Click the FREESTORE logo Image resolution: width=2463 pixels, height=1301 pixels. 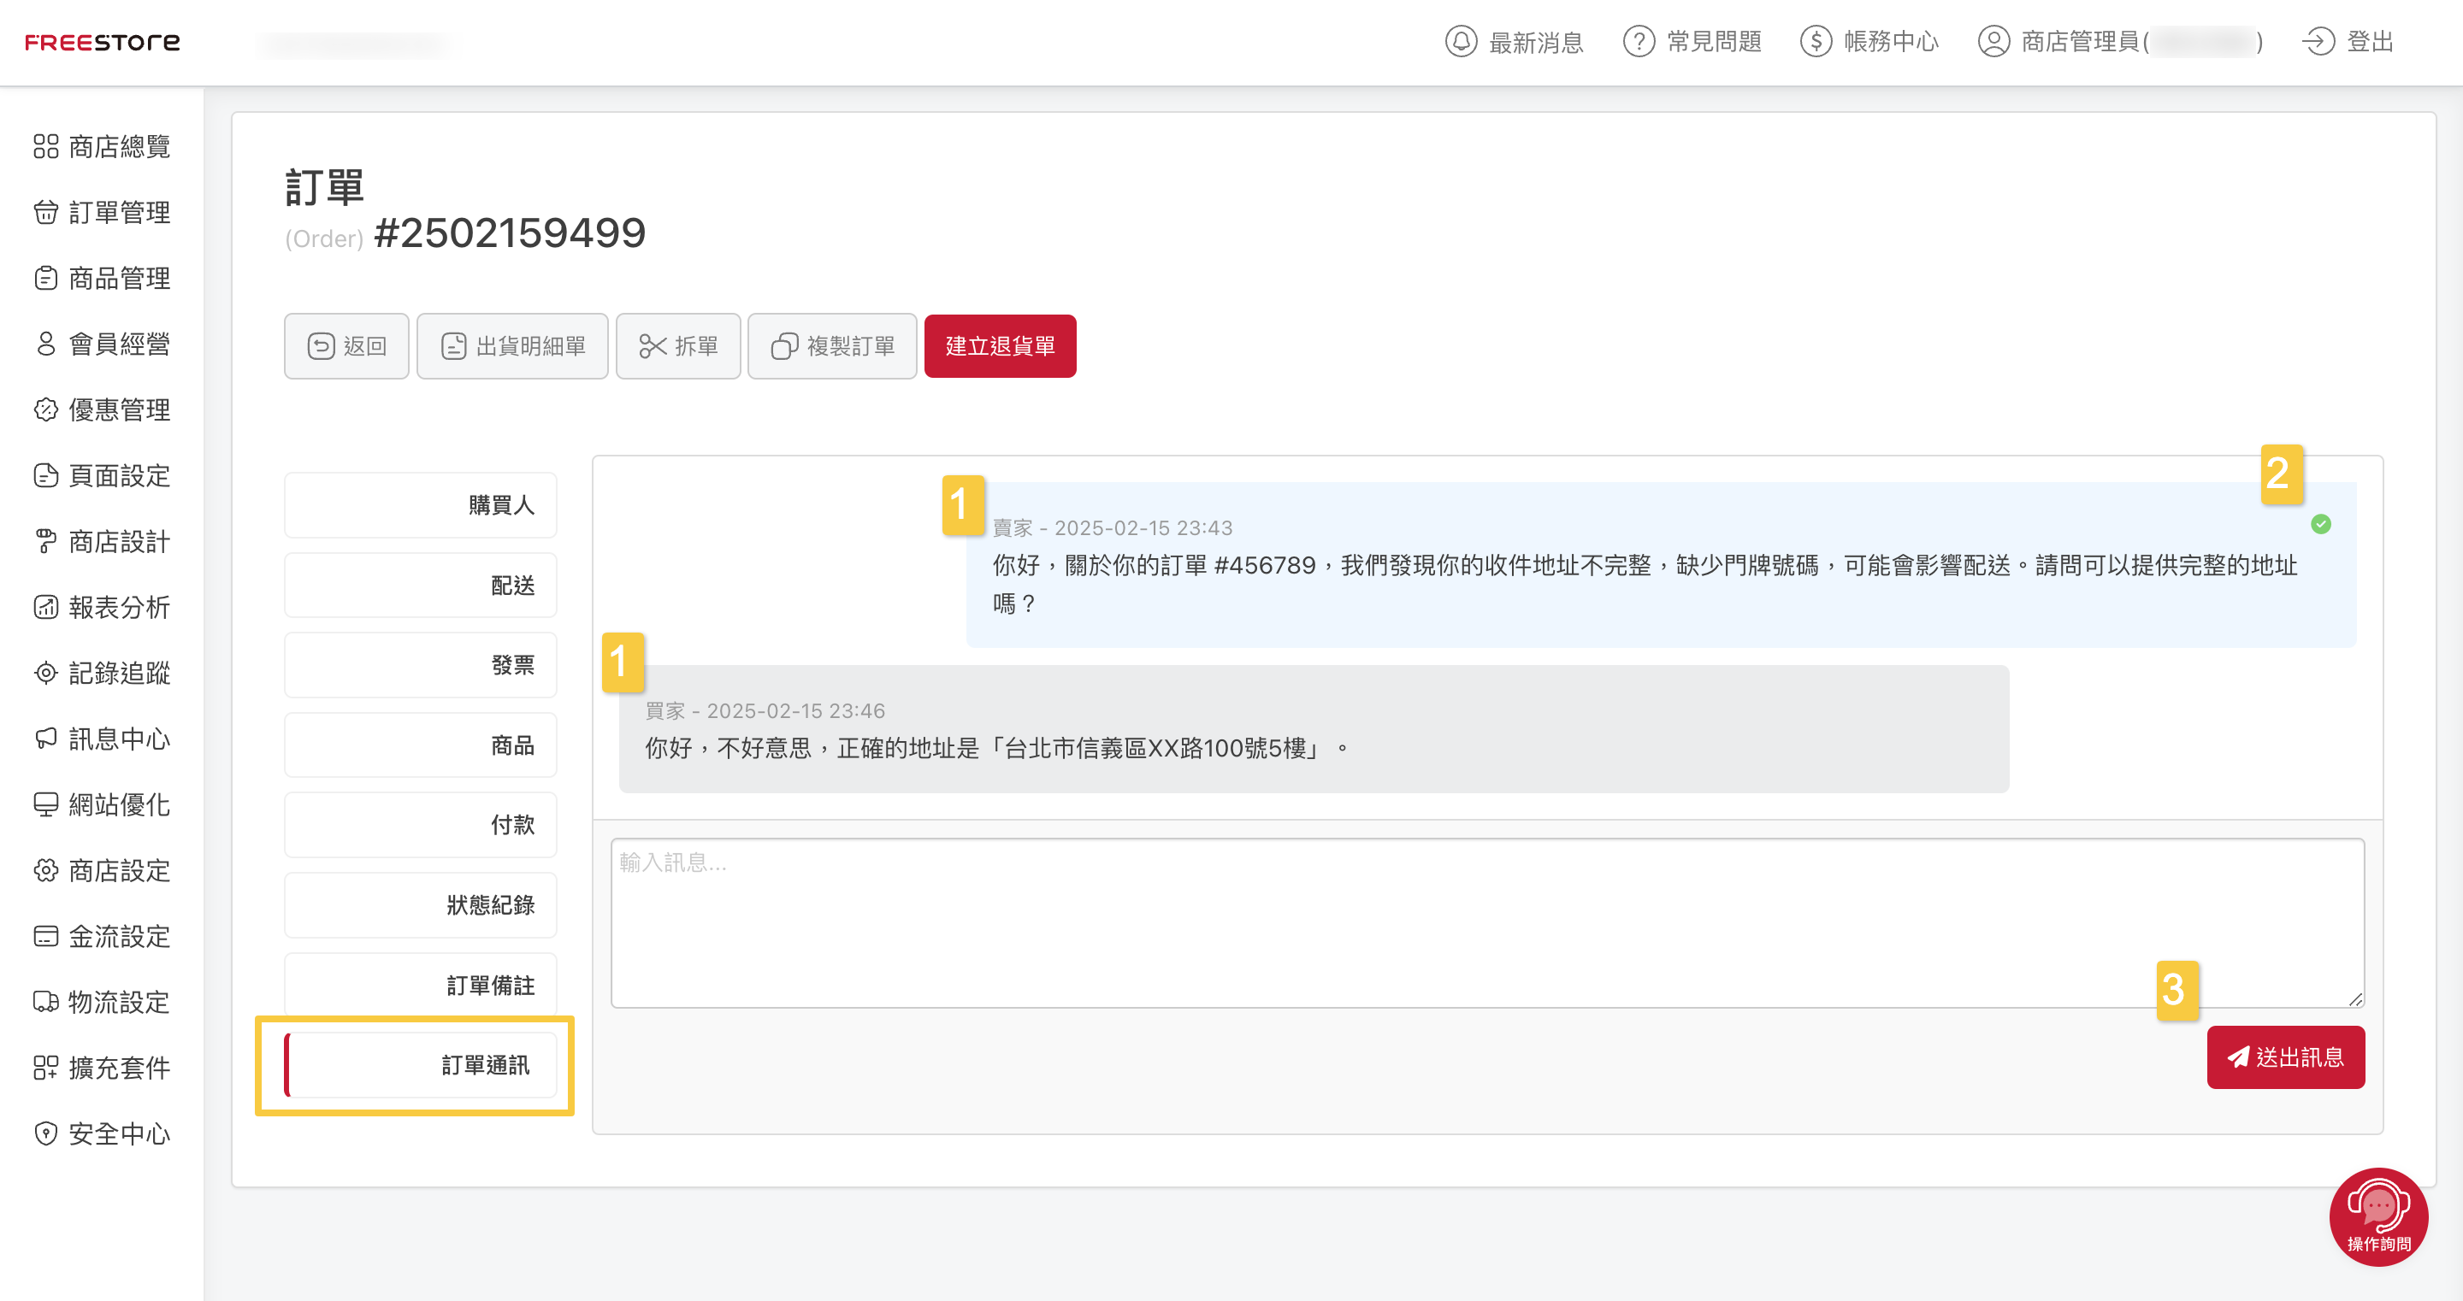[x=103, y=42]
